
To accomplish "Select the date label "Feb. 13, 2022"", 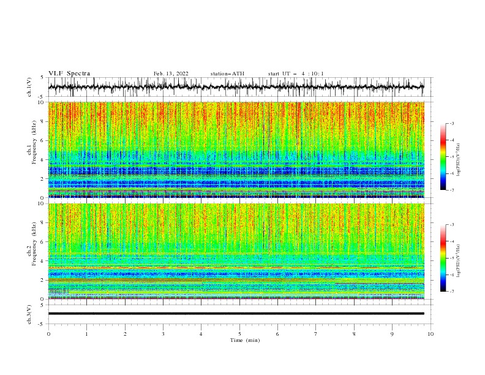I will 171,74.
